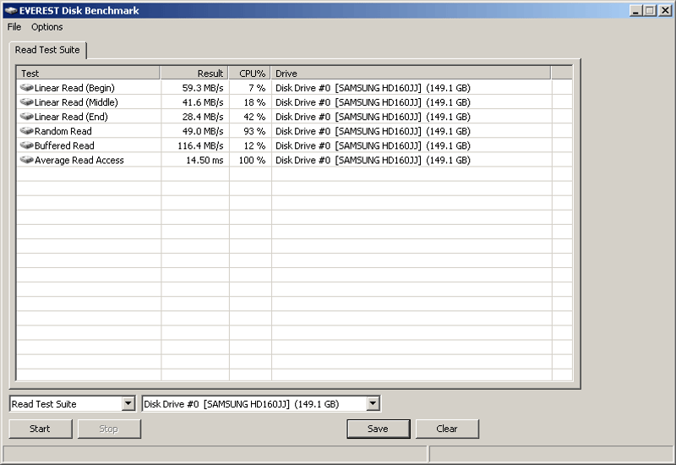Click the disk icon beside Random Read
This screenshot has height=465, width=676.
tap(27, 131)
